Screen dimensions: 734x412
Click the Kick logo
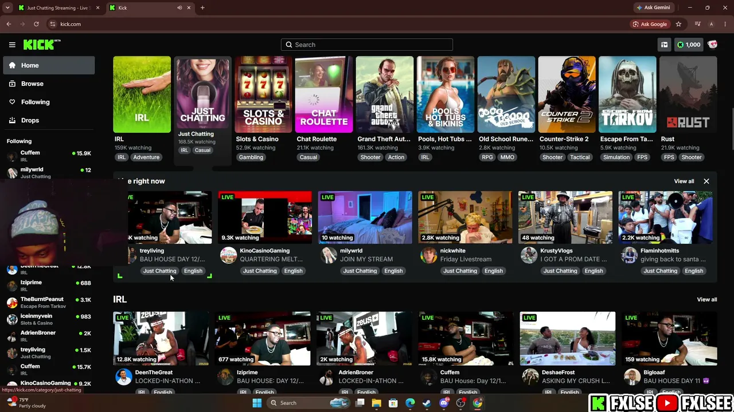pos(42,45)
